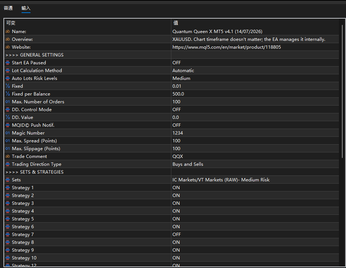
Task: Click the XAUUSD overview description value
Action: [x=249, y=39]
